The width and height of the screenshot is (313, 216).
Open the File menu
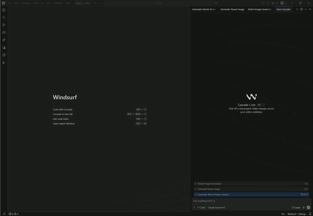point(10,3)
